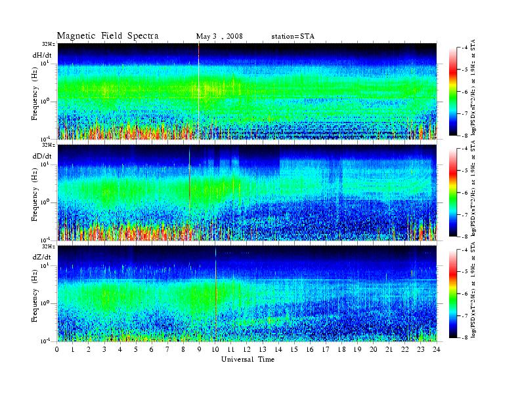This screenshot has width=520, height=401.
Task: Click hour tick label 6 on time axis
Action: 152,350
